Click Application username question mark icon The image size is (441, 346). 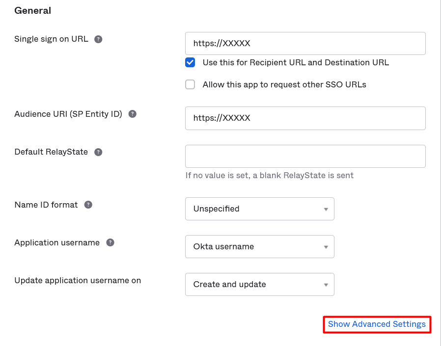click(x=110, y=242)
